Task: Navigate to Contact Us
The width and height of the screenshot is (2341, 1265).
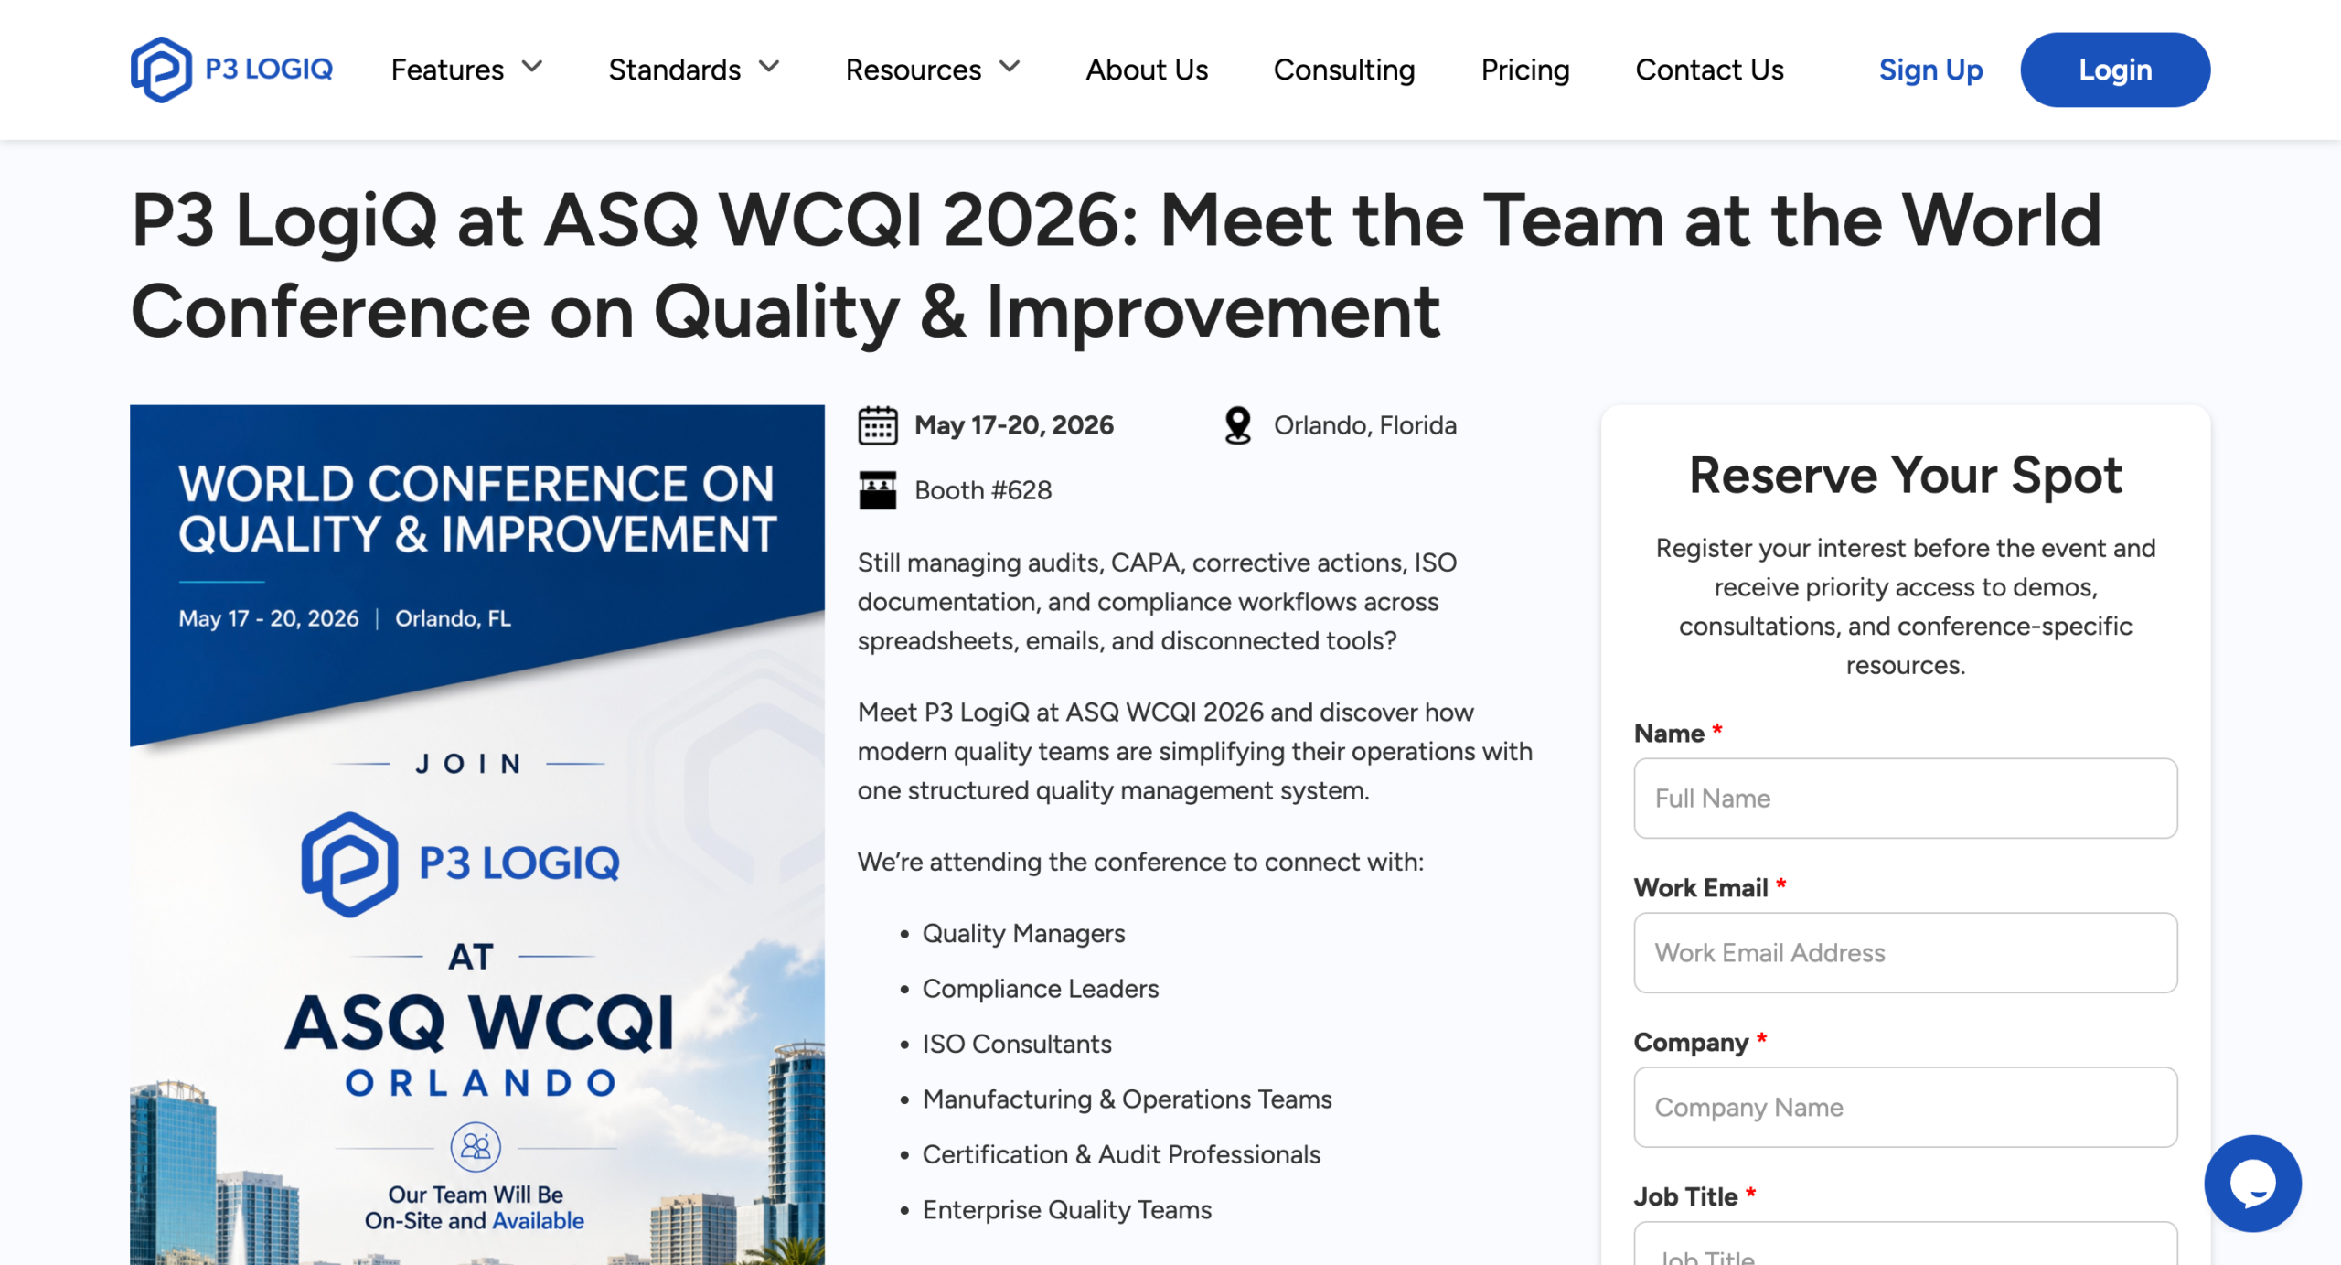Action: 1709,70
